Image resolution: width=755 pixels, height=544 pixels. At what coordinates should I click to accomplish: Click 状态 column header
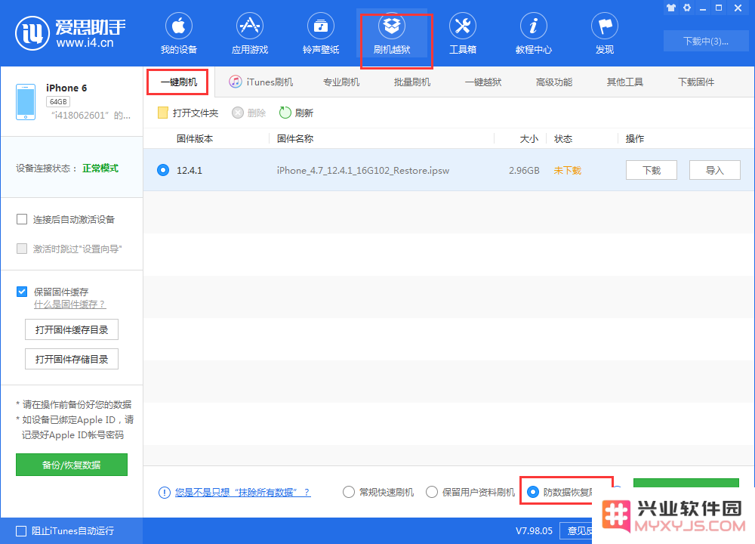coord(563,139)
